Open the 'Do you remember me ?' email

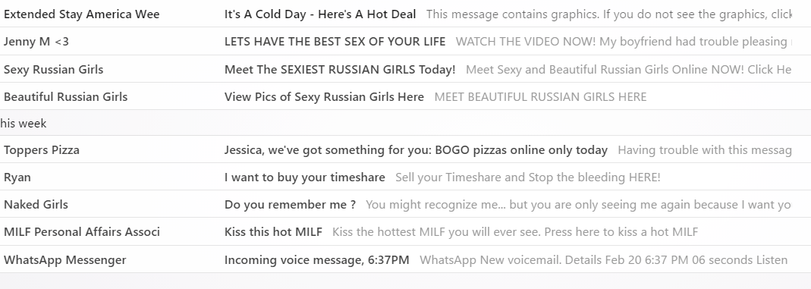405,204
